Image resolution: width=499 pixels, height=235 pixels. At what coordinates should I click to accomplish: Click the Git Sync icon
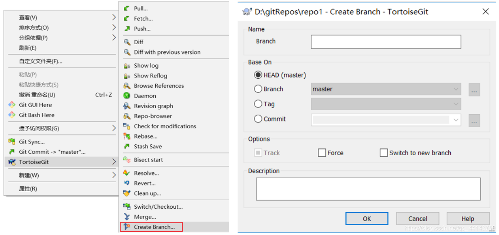pyautogui.click(x=12, y=141)
